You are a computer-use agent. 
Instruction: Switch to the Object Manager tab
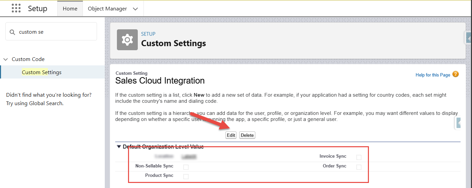click(107, 9)
